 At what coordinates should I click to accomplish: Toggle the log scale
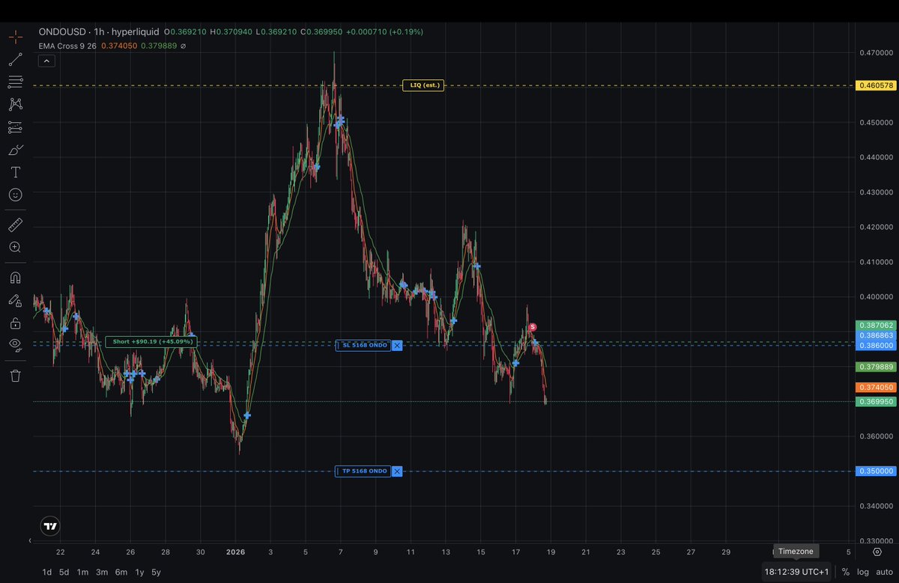click(x=863, y=572)
